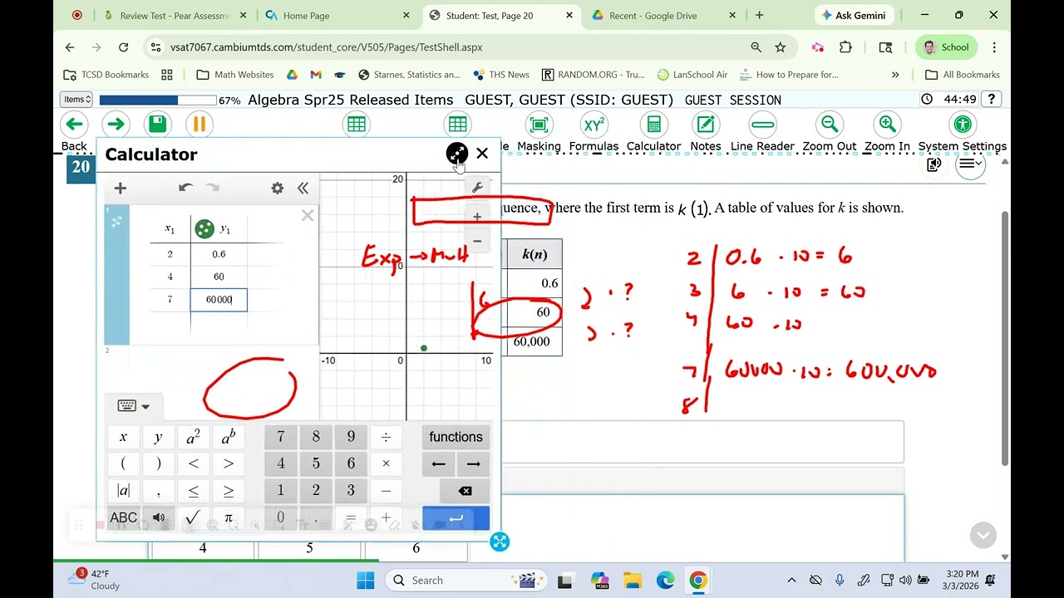The width and height of the screenshot is (1064, 598).
Task: Click the x1 cell with value 4
Action: [x=170, y=277]
